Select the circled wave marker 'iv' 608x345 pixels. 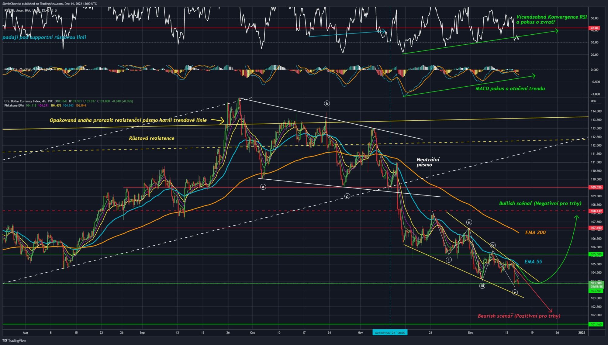pyautogui.click(x=493, y=245)
